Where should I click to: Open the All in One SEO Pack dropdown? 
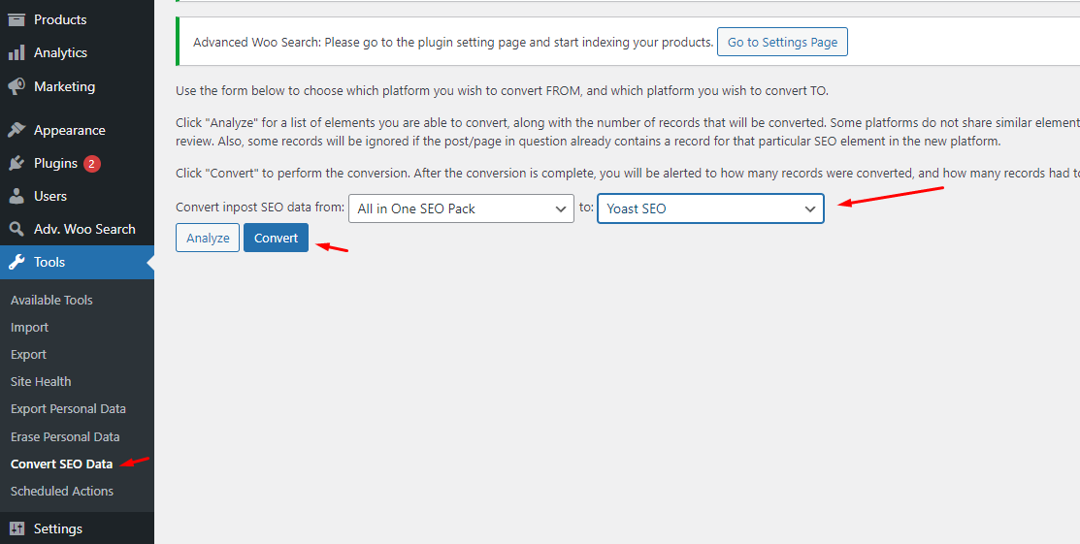click(462, 208)
